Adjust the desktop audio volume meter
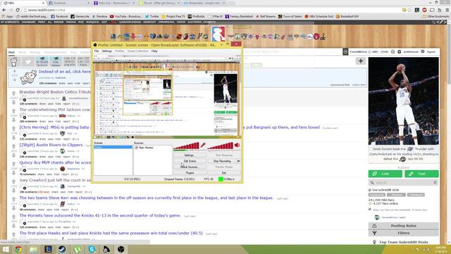This screenshot has height=254, width=451. [x=220, y=146]
